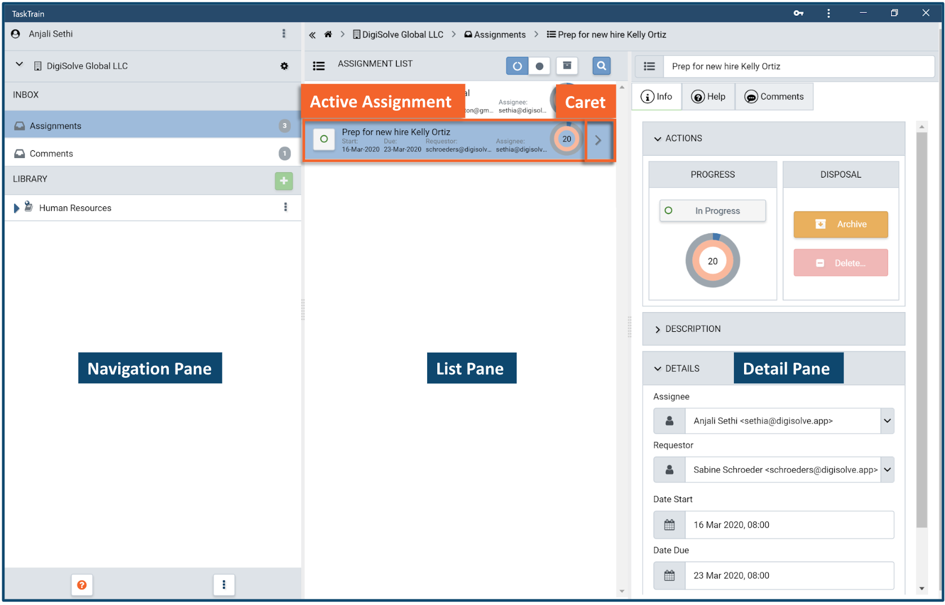Edit the Date Start field
The height and width of the screenshot is (605, 945).
tap(789, 525)
